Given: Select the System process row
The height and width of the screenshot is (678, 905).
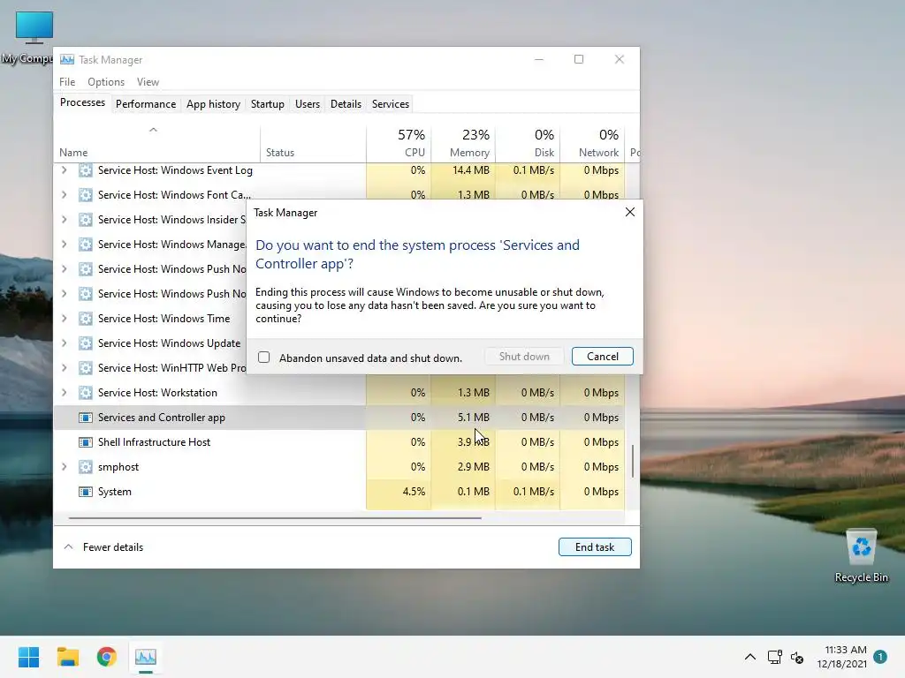Looking at the screenshot, I should 339,492.
